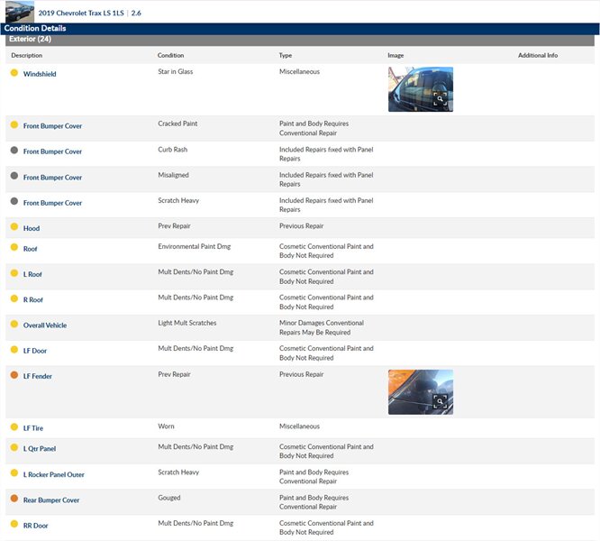
Task: Open the 2019 Chevrolet Trax LS 1LS title link
Action: point(81,14)
